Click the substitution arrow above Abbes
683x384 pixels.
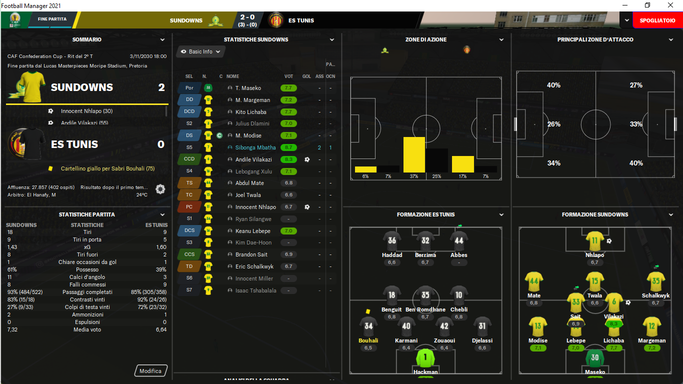click(x=459, y=226)
